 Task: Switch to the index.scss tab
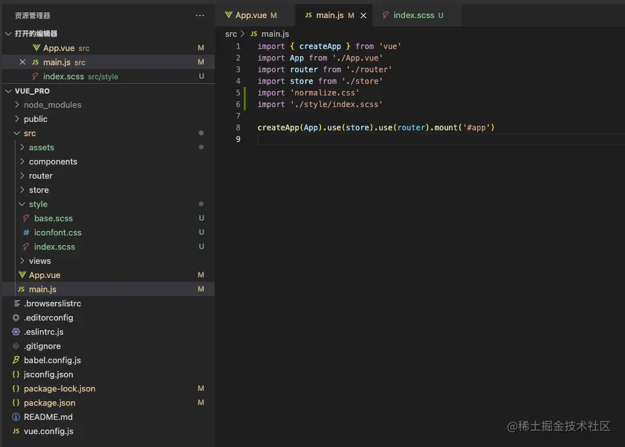[417, 15]
